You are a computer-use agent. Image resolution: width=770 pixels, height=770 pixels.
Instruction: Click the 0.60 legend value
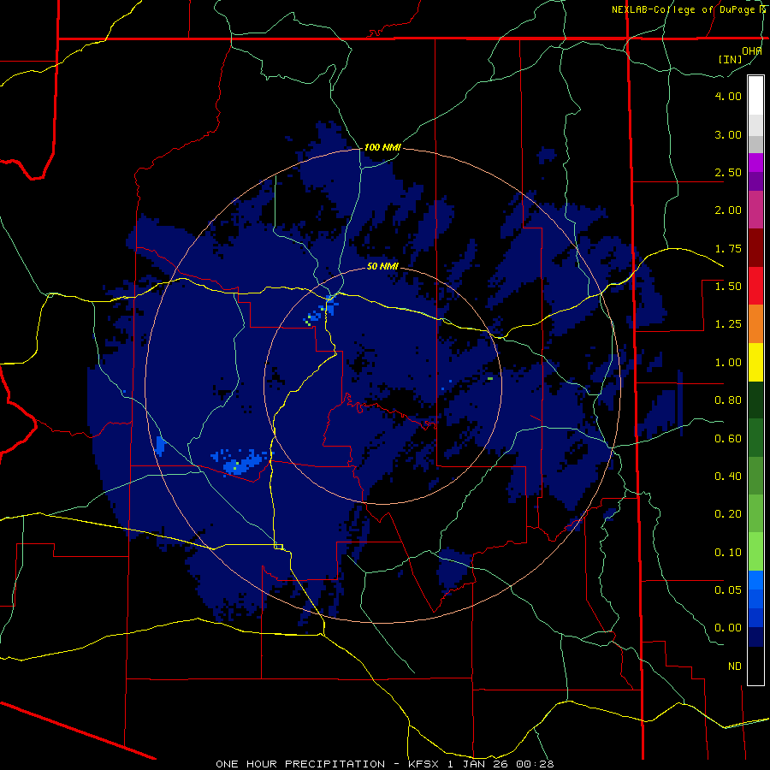728,439
